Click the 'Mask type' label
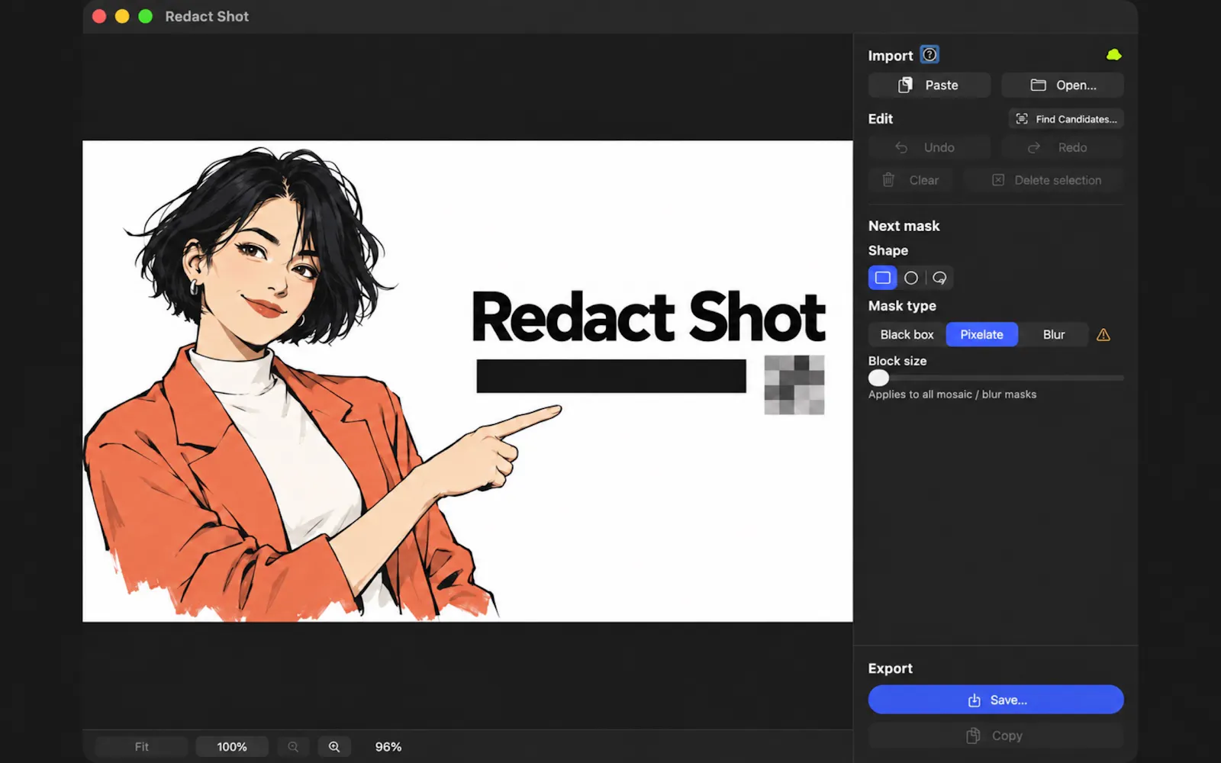 [x=902, y=306]
